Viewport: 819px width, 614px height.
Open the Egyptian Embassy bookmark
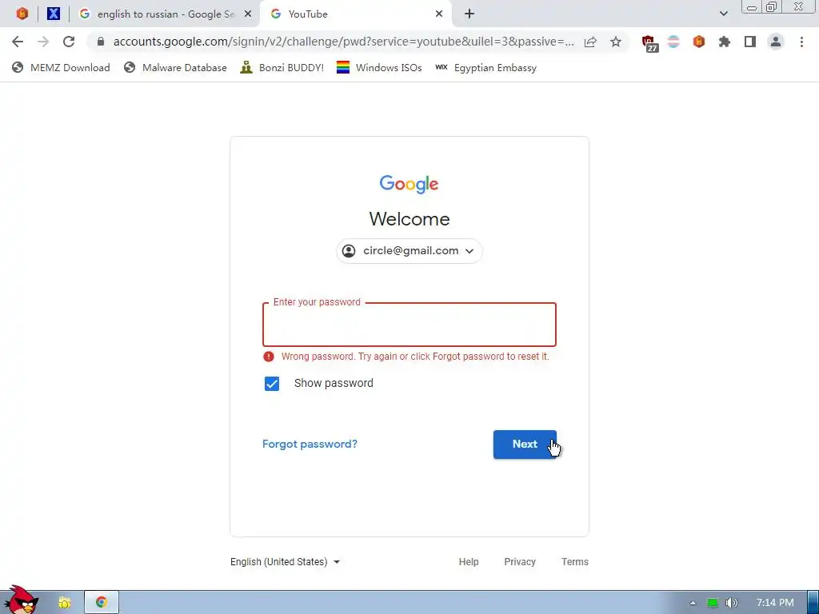click(485, 67)
